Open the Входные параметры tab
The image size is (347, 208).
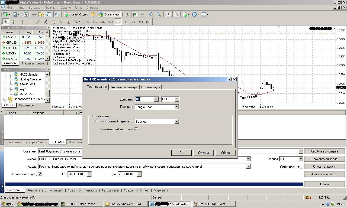tap(124, 87)
